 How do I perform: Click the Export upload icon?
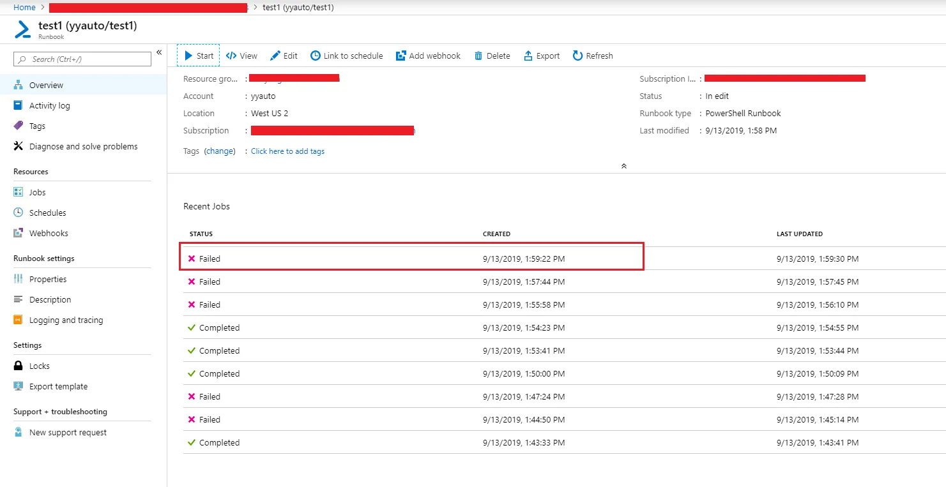528,56
